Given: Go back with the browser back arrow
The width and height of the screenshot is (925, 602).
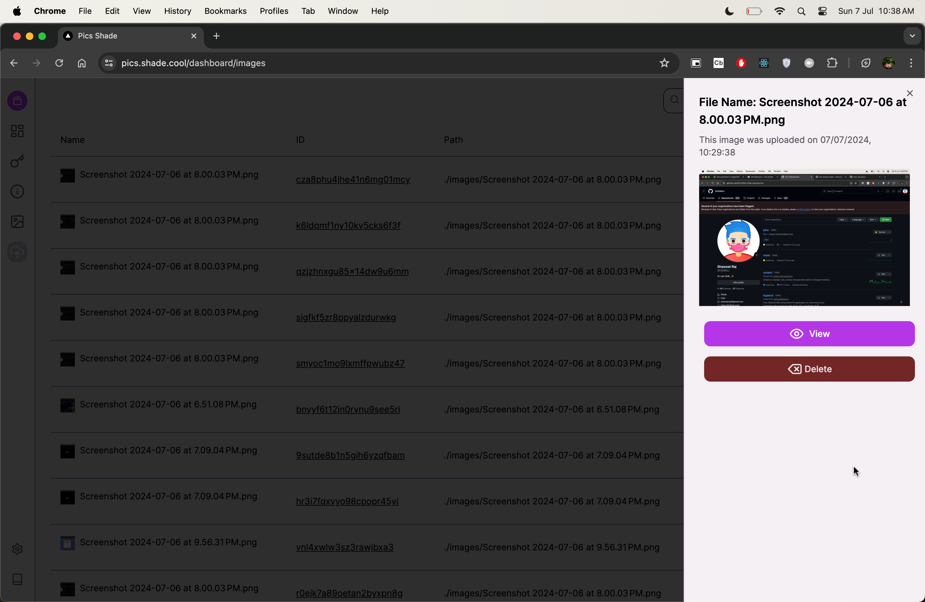Looking at the screenshot, I should (14, 63).
